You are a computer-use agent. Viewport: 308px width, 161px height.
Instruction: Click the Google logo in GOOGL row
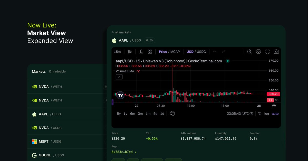pos(34,155)
